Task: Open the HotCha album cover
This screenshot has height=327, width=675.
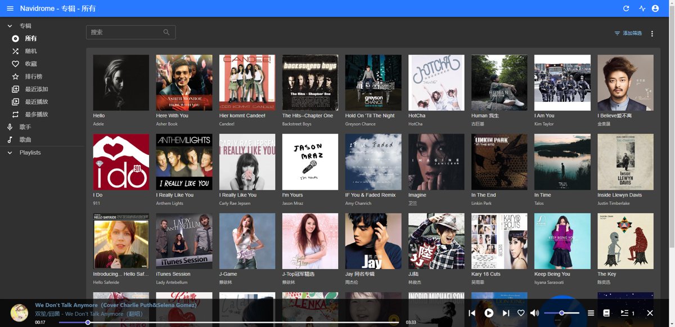Action: 436,83
